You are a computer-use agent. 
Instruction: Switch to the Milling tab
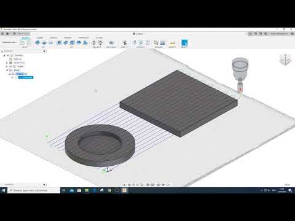click(25, 37)
